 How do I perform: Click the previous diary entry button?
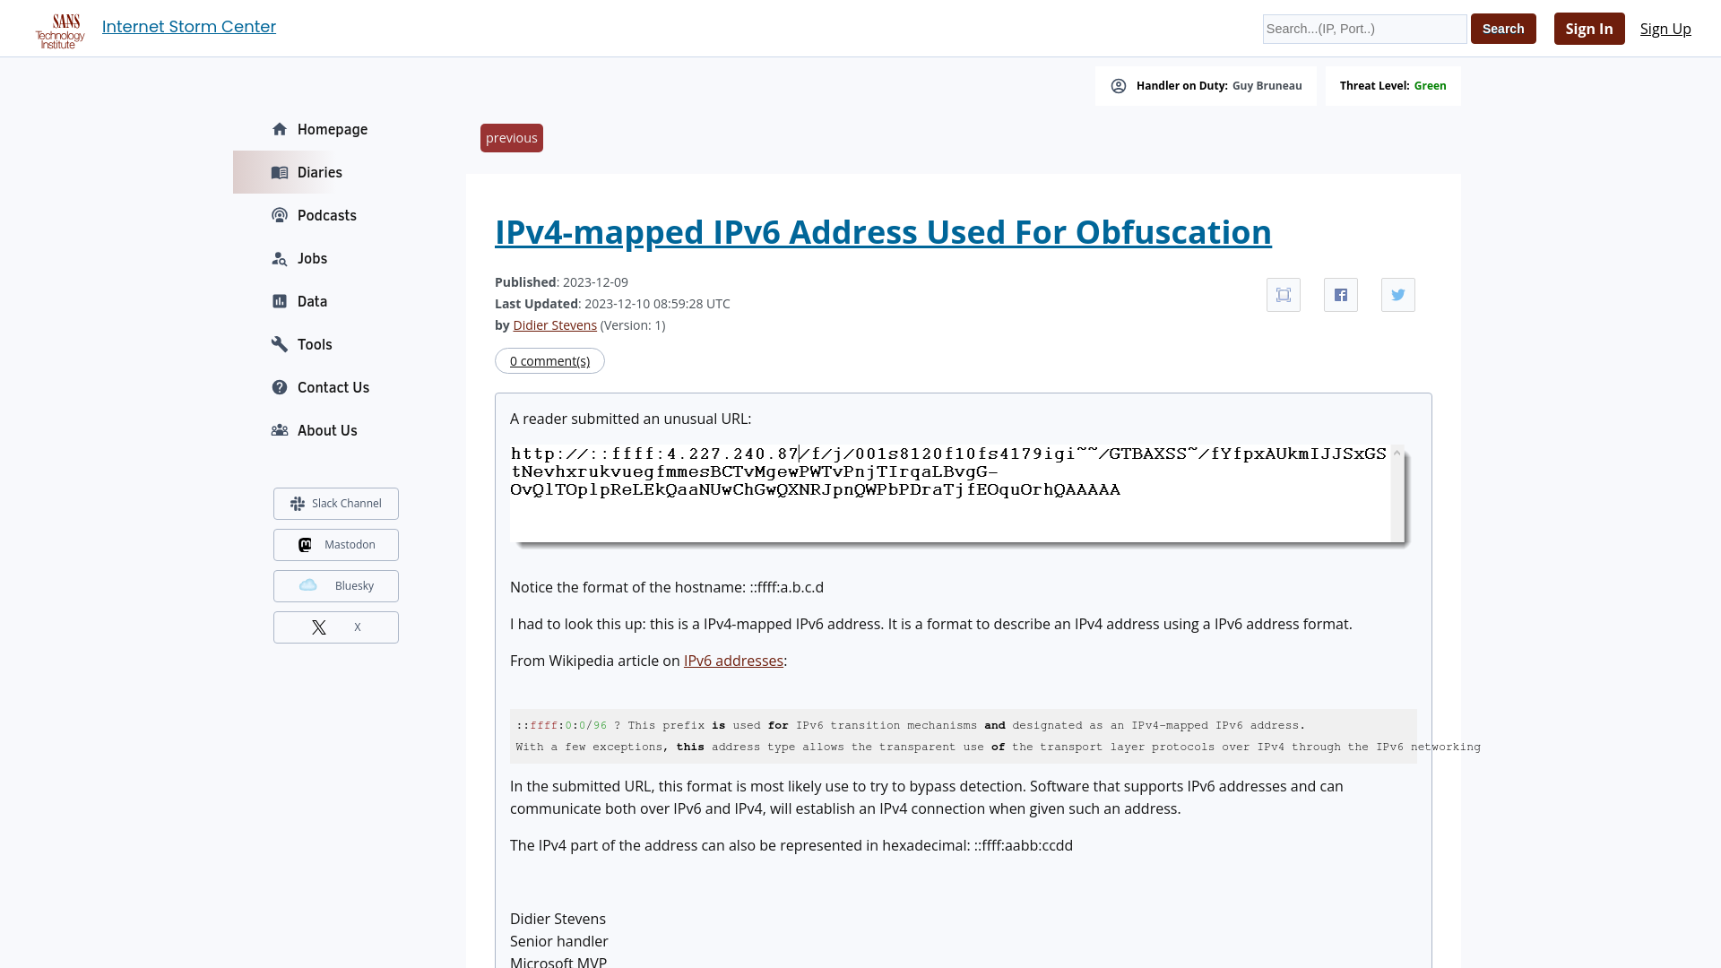coord(512,137)
